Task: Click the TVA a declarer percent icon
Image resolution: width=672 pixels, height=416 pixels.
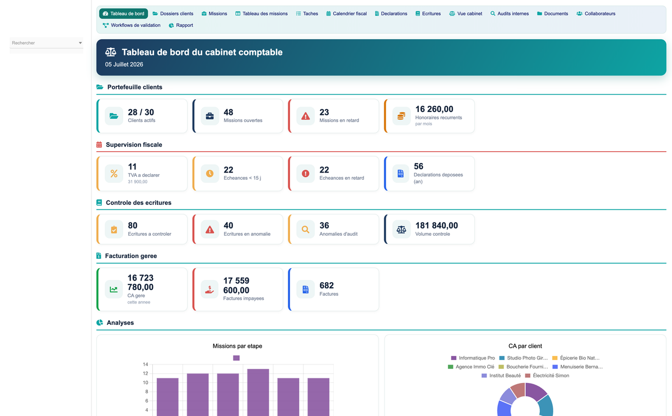Action: 114,174
